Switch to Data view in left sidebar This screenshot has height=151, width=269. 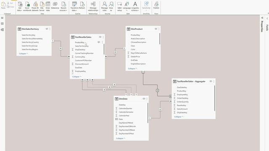coord(2,23)
